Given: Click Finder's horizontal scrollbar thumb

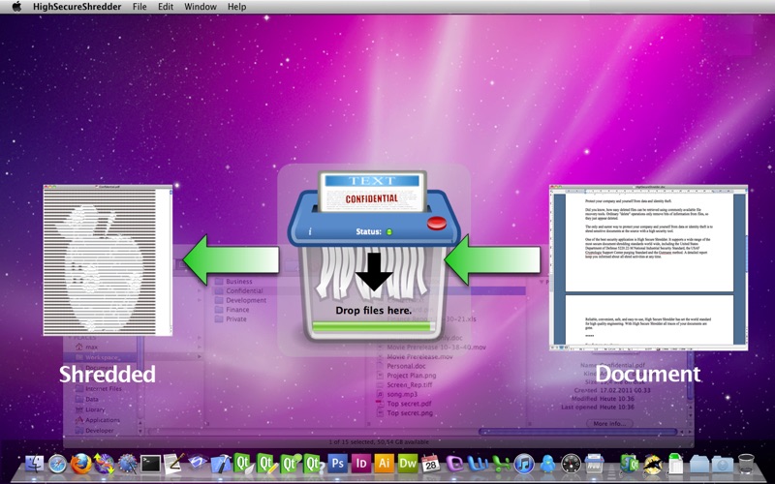Looking at the screenshot, I should coord(576,432).
